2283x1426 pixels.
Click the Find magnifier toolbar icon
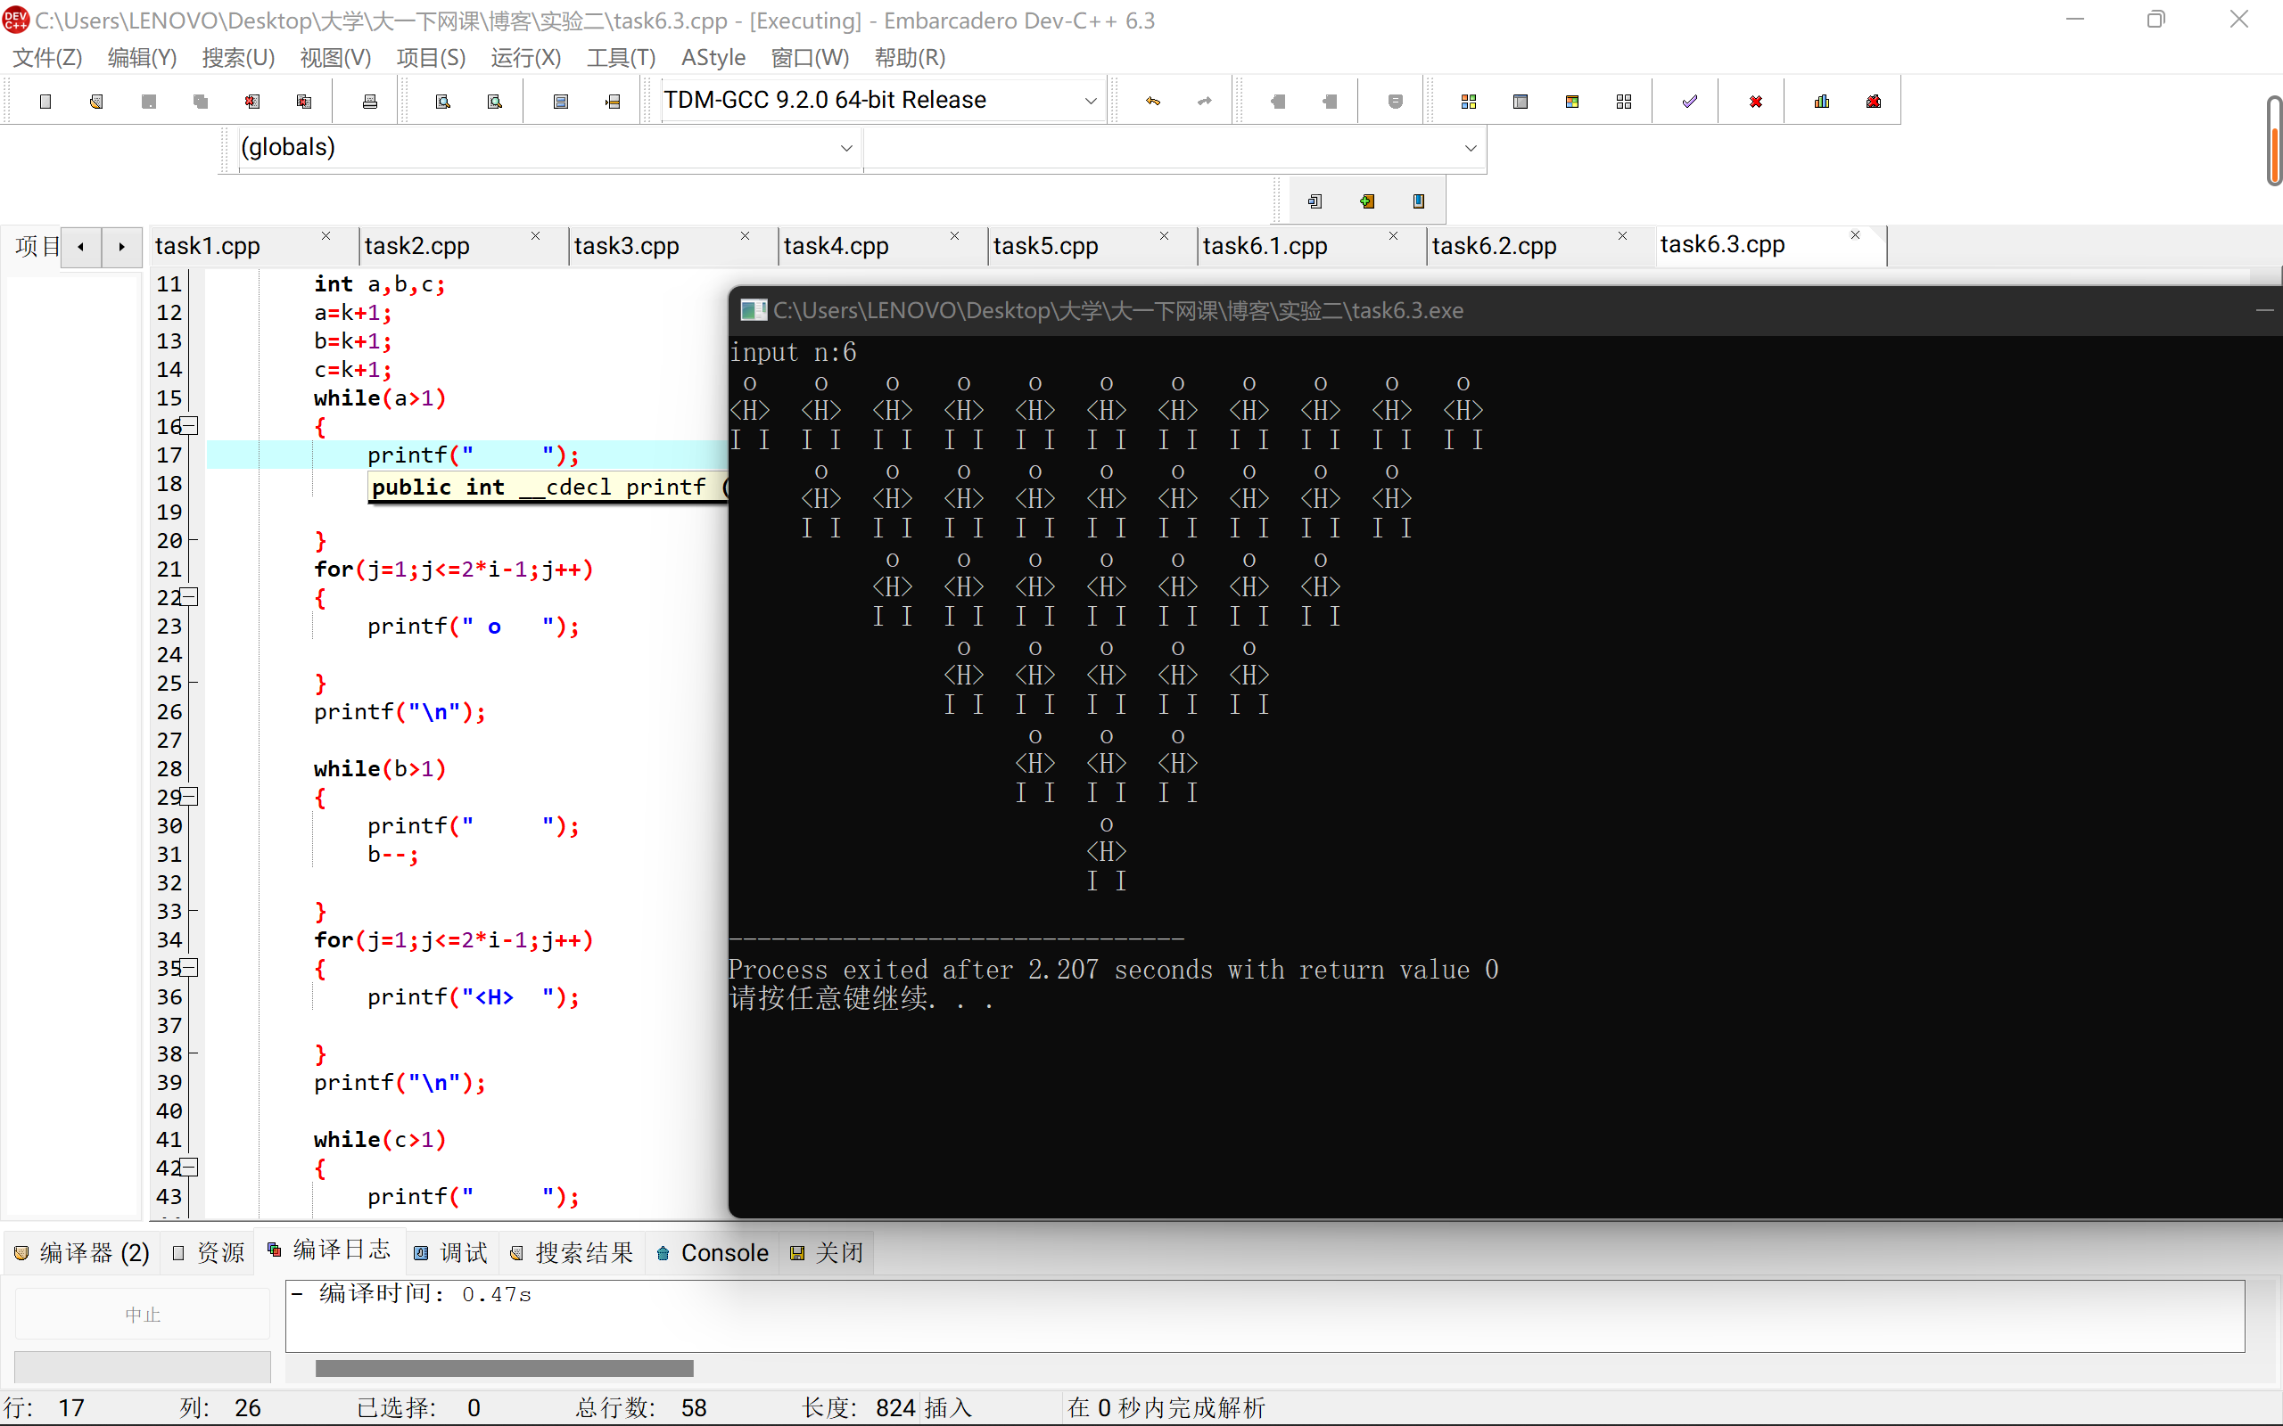[442, 101]
